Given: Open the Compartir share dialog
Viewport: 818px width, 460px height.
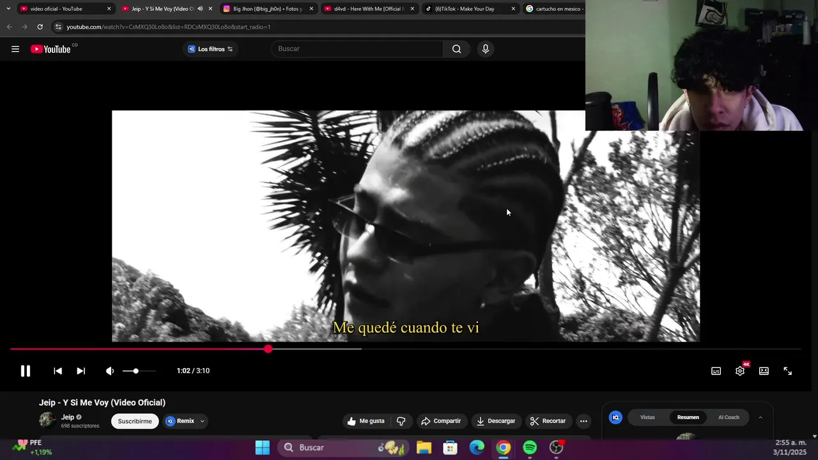Looking at the screenshot, I should coord(441,421).
